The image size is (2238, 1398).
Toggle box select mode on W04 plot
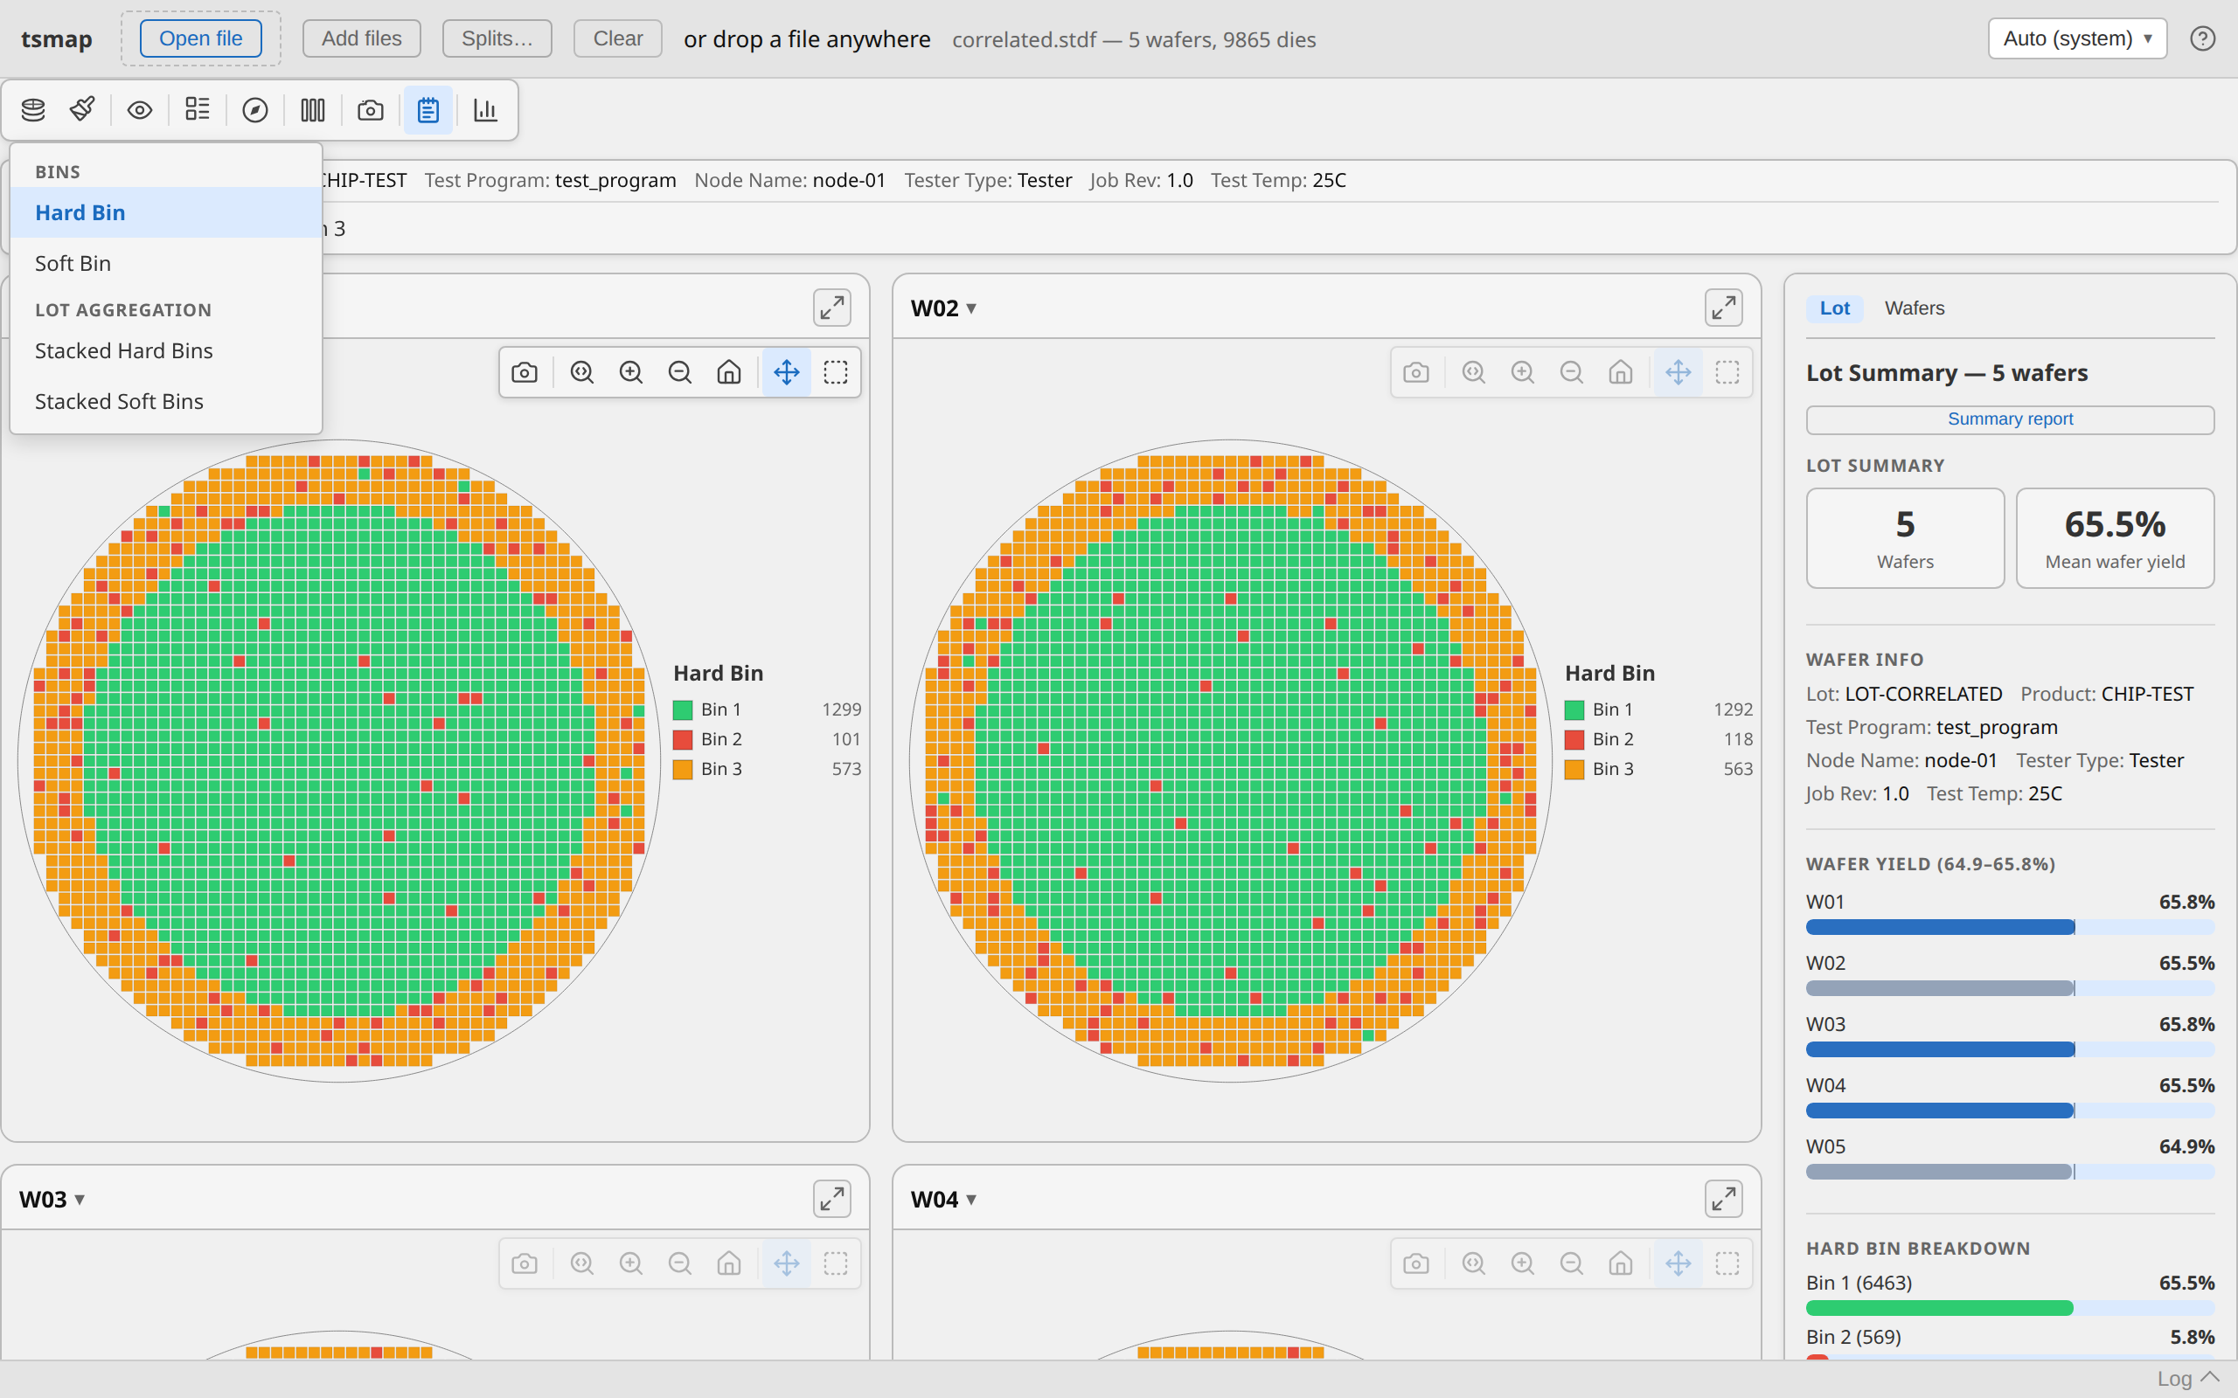[x=1727, y=1264]
